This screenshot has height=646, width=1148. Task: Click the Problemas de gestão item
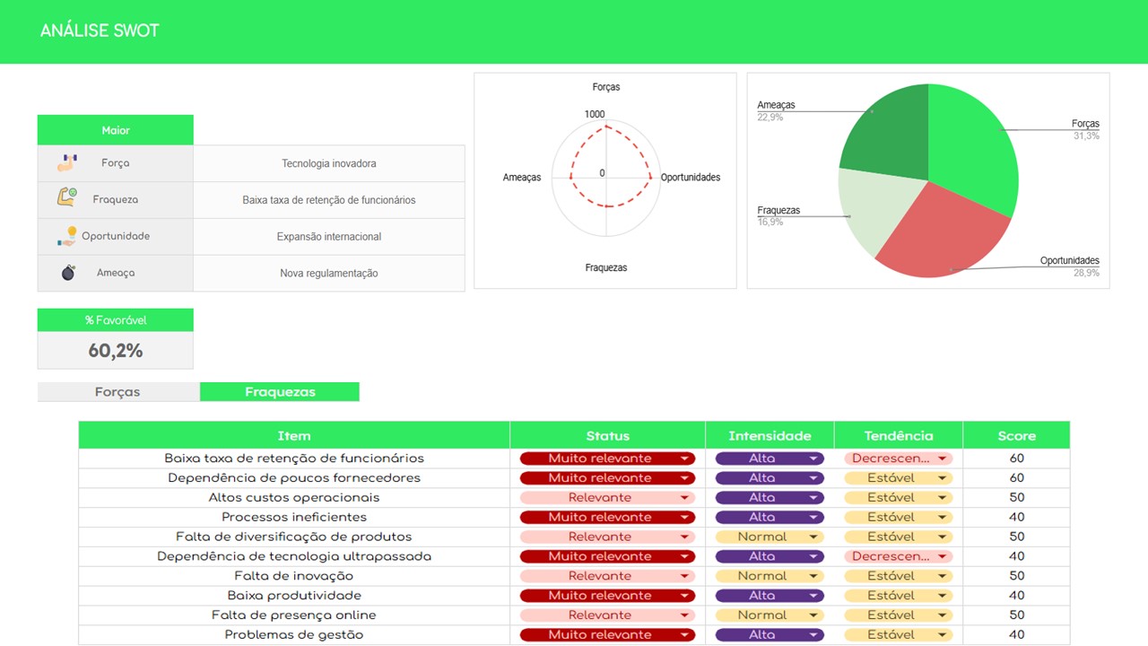pyautogui.click(x=294, y=635)
